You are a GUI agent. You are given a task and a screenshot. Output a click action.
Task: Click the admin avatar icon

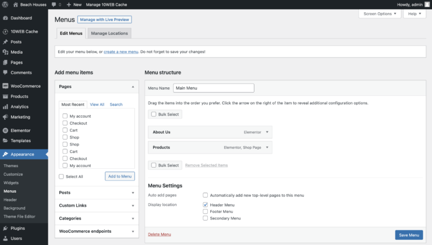pyautogui.click(x=427, y=5)
